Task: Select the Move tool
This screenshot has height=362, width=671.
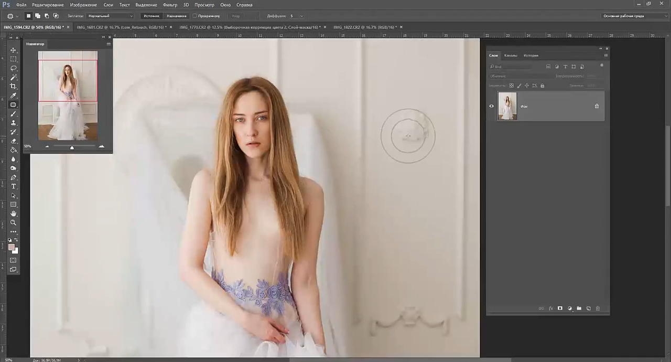Action: (x=14, y=50)
